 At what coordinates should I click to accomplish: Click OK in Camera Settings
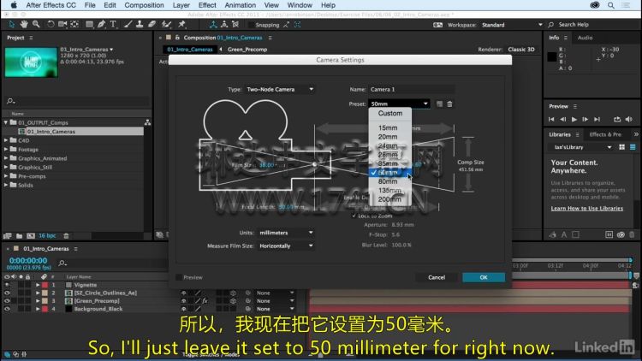tap(484, 277)
